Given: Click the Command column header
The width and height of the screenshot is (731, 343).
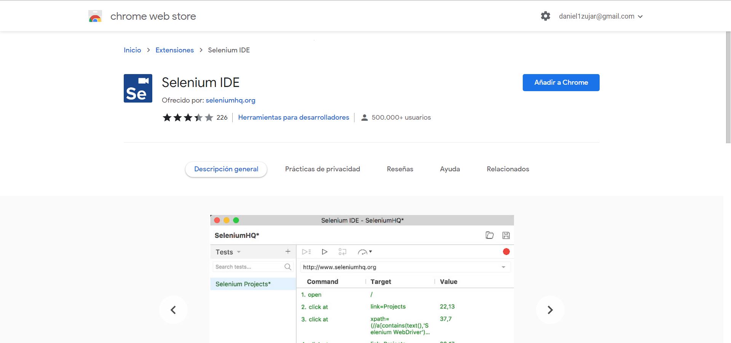Looking at the screenshot, I should pyautogui.click(x=322, y=281).
